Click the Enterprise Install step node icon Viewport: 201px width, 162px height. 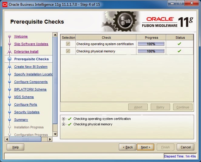pos(9,51)
